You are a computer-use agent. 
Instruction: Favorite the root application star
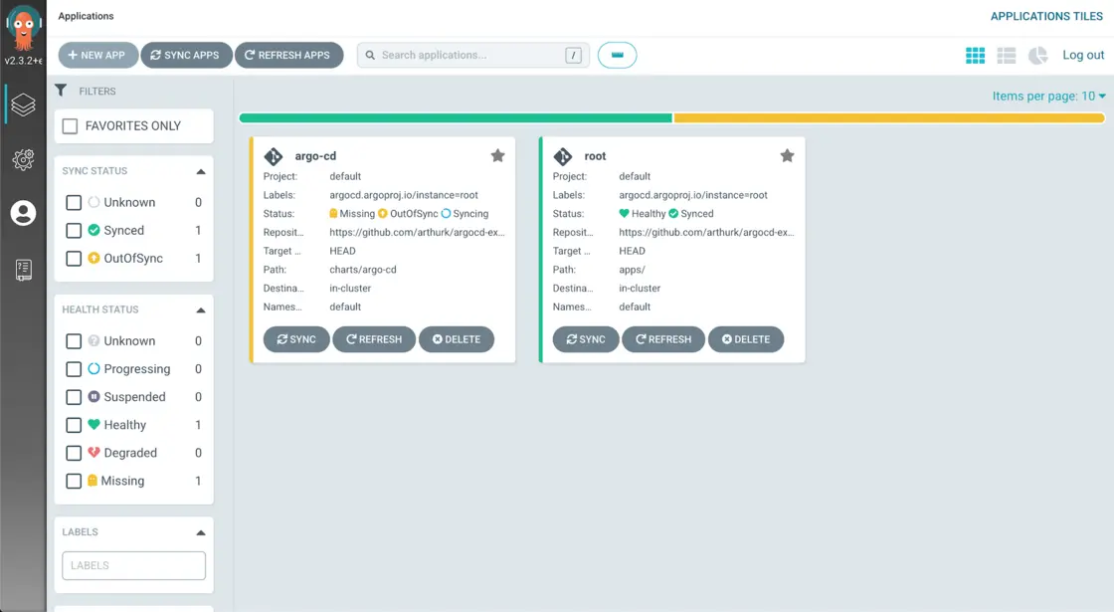pyautogui.click(x=787, y=156)
